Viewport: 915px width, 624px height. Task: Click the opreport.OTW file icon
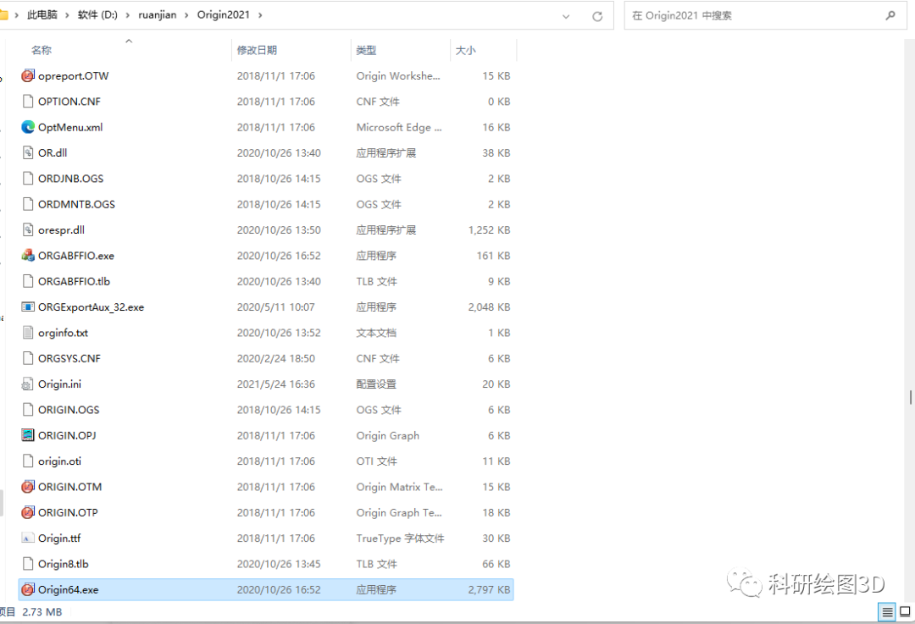point(27,76)
